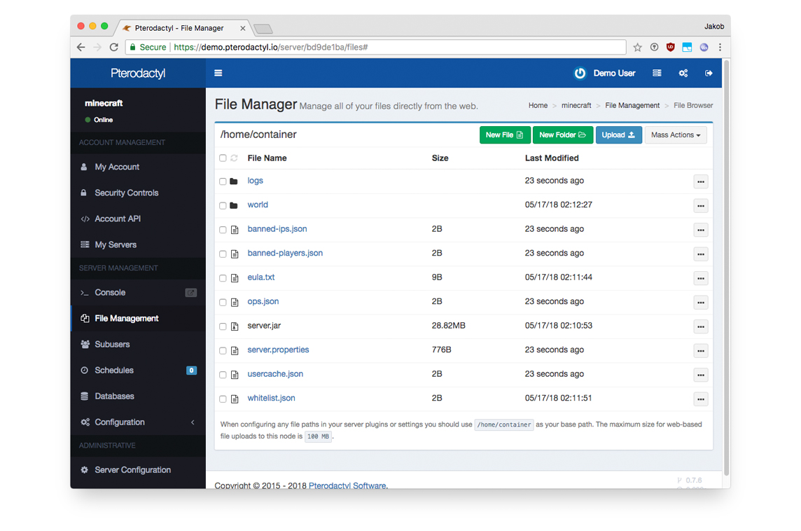Open the browser three-dot menu
This screenshot has width=801, height=531.
(x=720, y=47)
